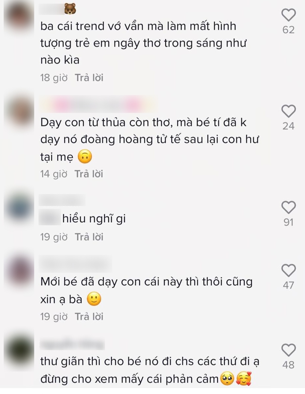This screenshot has height=394, width=305.
Task: Open blurred username above 'Mới bé đã dạy'
Action: coord(75,264)
